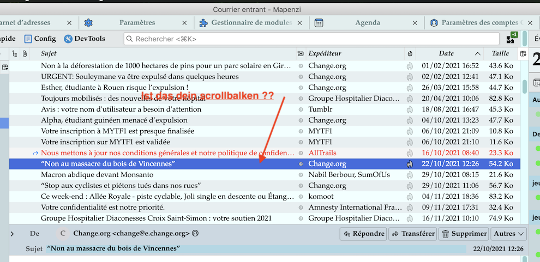Open 'Votre inscription sur MYTF1 est validée' message
The width and height of the screenshot is (540, 262).
coord(265,142)
